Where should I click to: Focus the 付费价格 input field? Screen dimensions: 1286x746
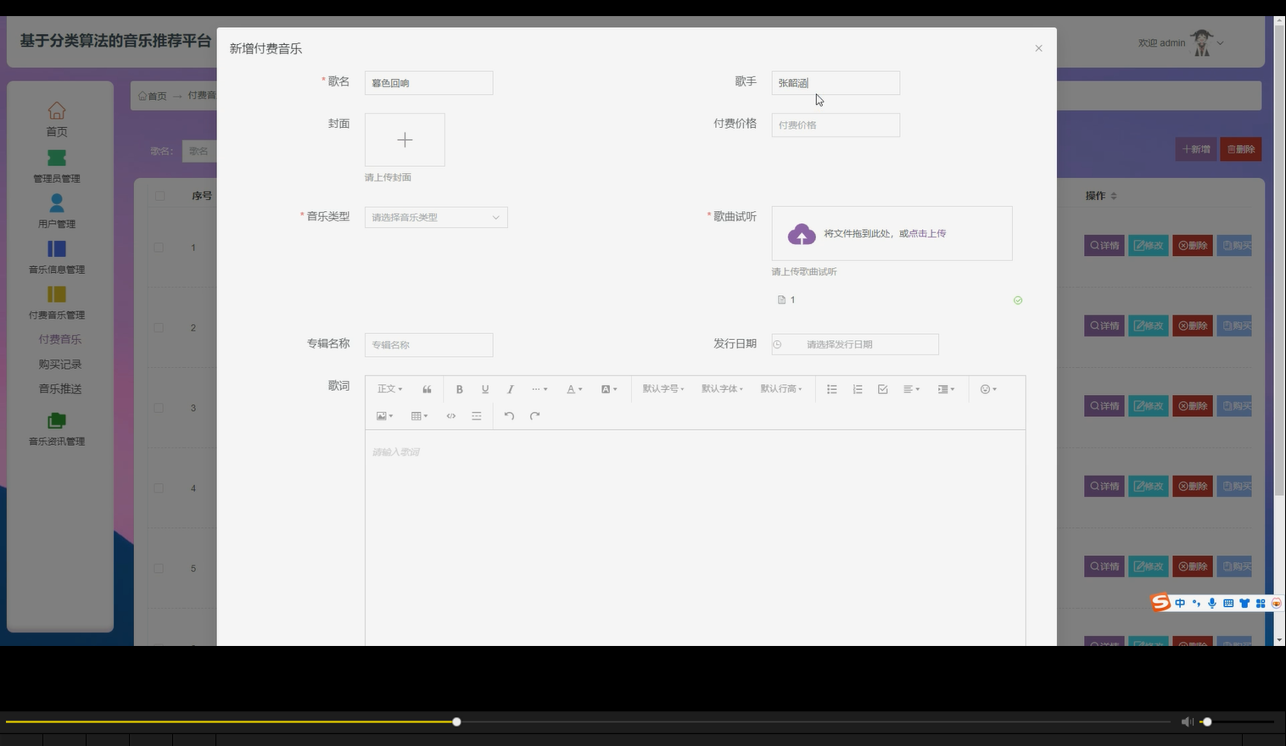835,125
